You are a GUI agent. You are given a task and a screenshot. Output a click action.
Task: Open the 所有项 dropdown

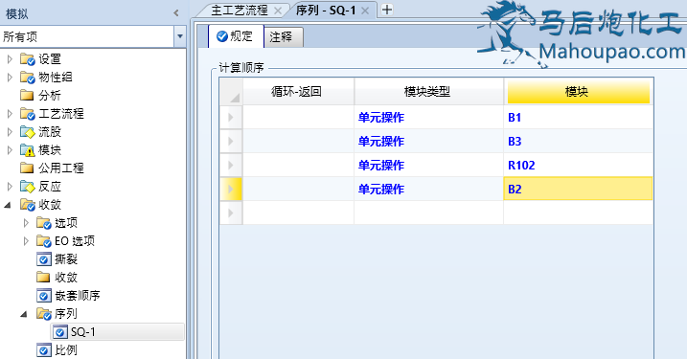tap(179, 36)
